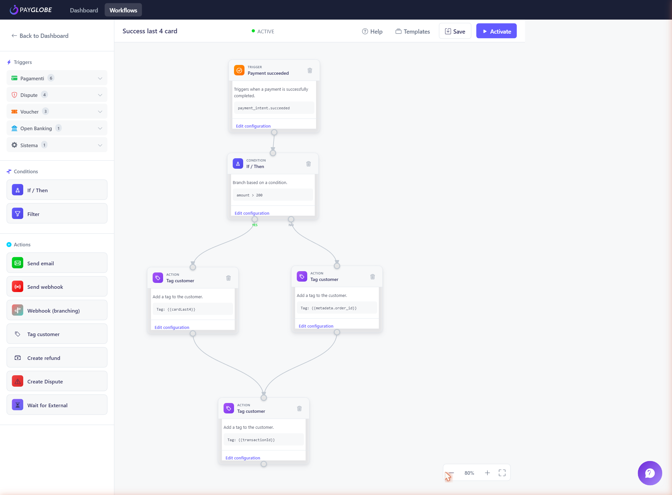The height and width of the screenshot is (495, 672).
Task: Click the Create refund action label
Action: [44, 358]
